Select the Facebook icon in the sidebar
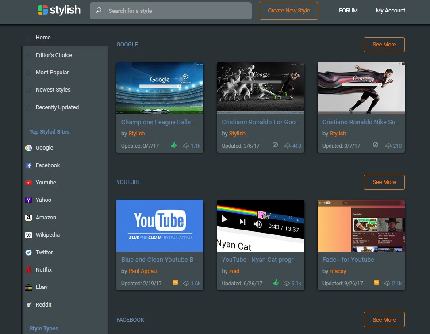Screen dimensions: 430x334 coord(28,165)
